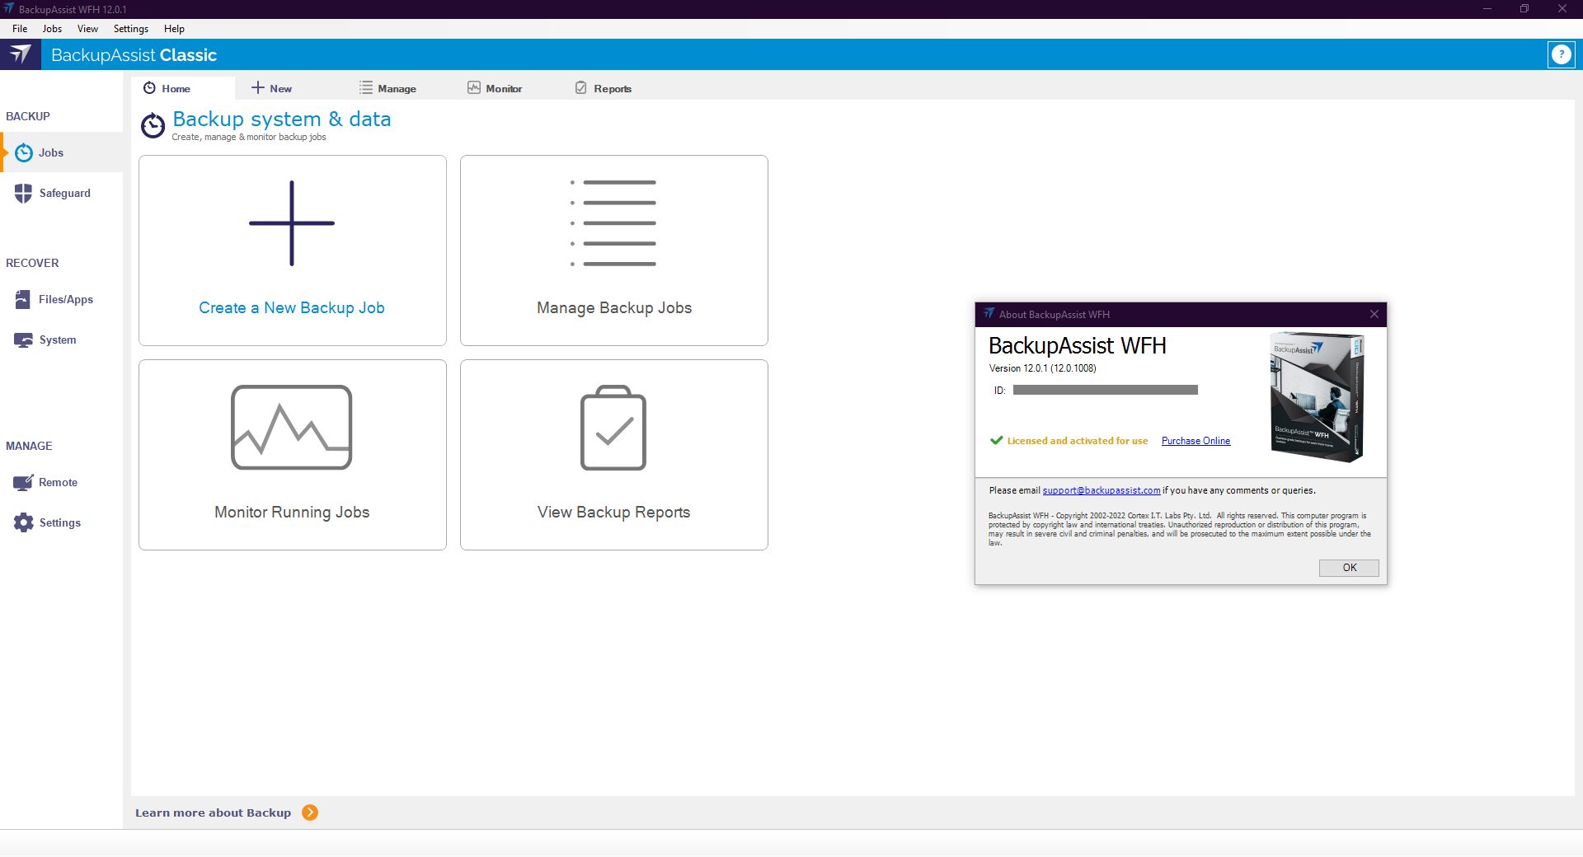Click the large plus icon for new job

(292, 223)
